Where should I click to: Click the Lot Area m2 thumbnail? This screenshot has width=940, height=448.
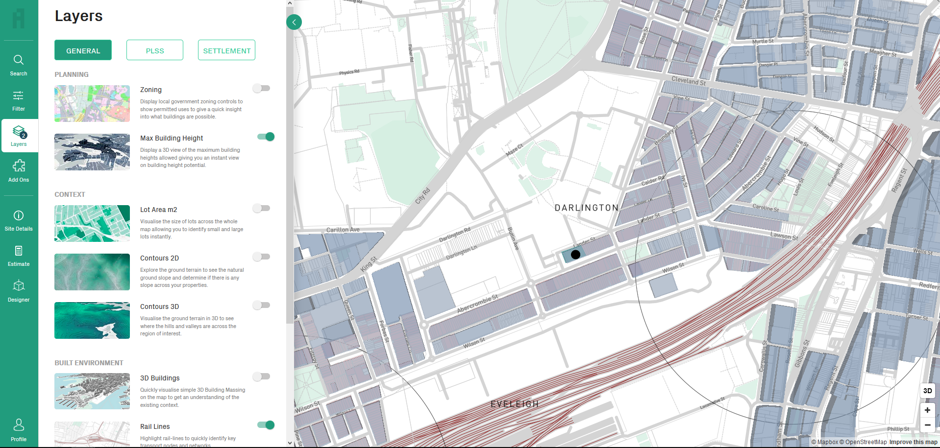(x=92, y=223)
